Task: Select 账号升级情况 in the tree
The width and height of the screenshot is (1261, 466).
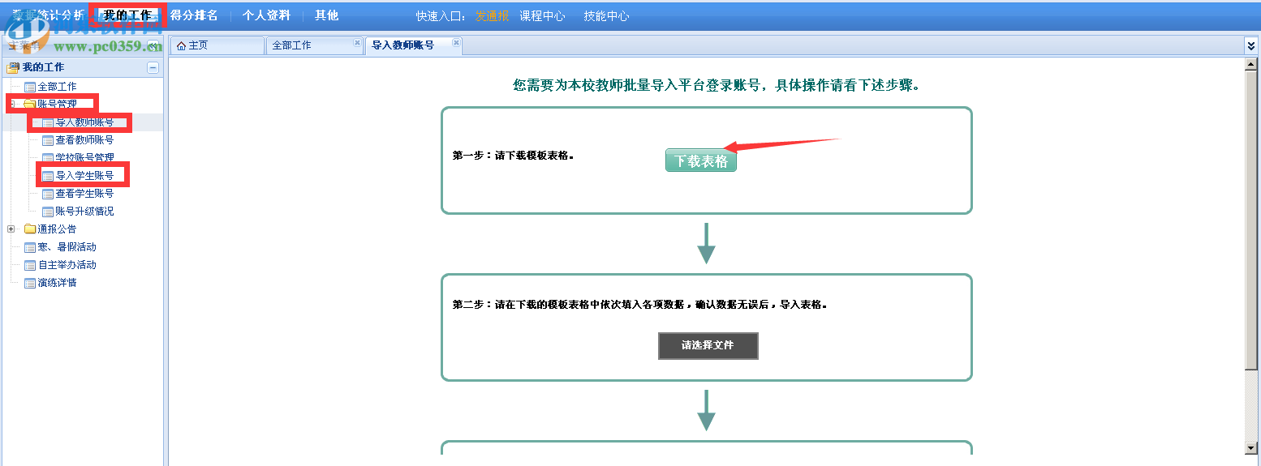Action: (x=84, y=212)
